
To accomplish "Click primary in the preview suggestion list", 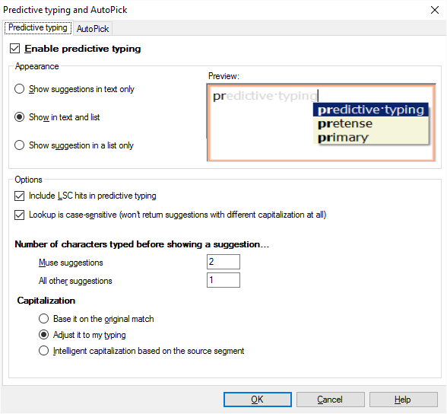I will tap(343, 138).
